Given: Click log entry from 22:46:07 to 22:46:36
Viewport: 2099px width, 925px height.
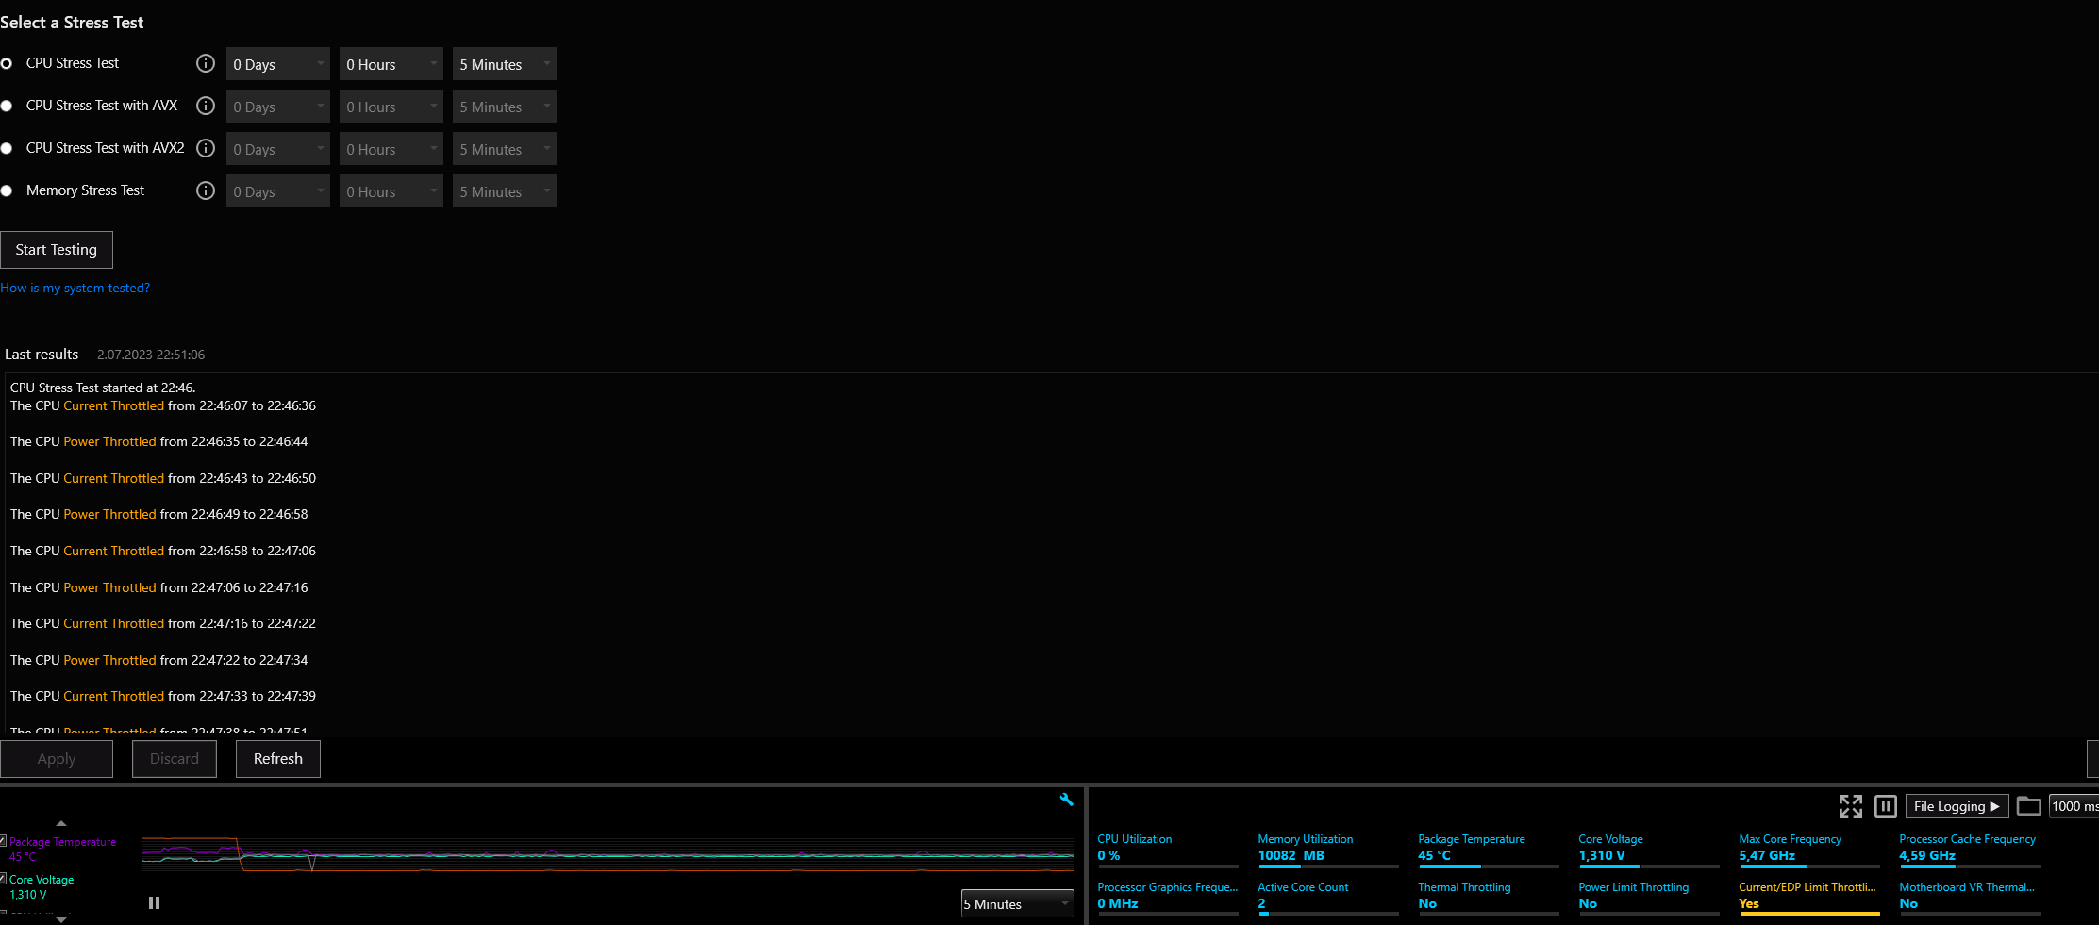Looking at the screenshot, I should [x=163, y=405].
